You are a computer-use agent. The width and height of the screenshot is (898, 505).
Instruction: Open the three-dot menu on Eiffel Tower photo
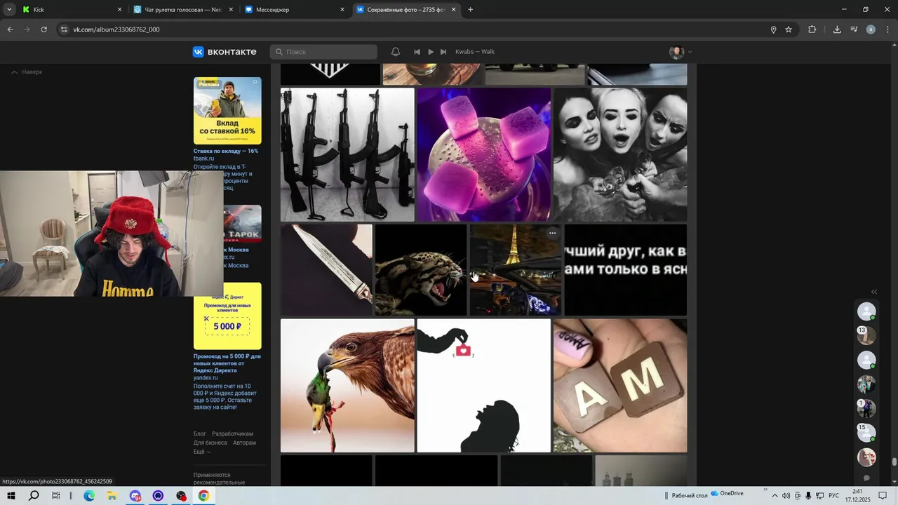(552, 233)
